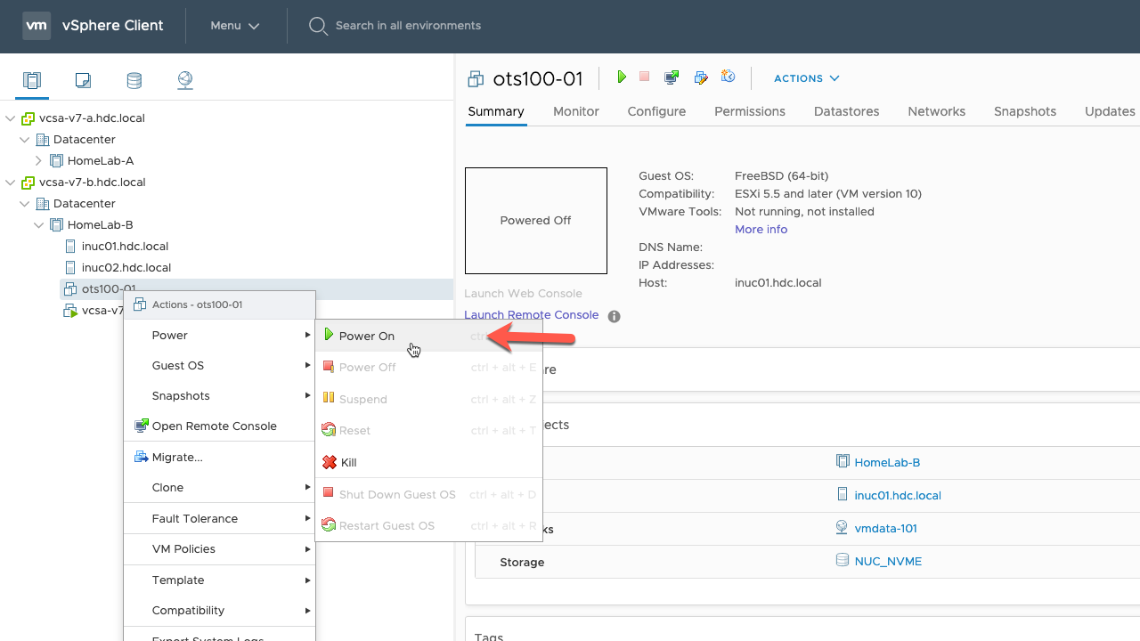Open the Hosts and Clusters view icon
This screenshot has height=641, width=1140.
(x=32, y=81)
